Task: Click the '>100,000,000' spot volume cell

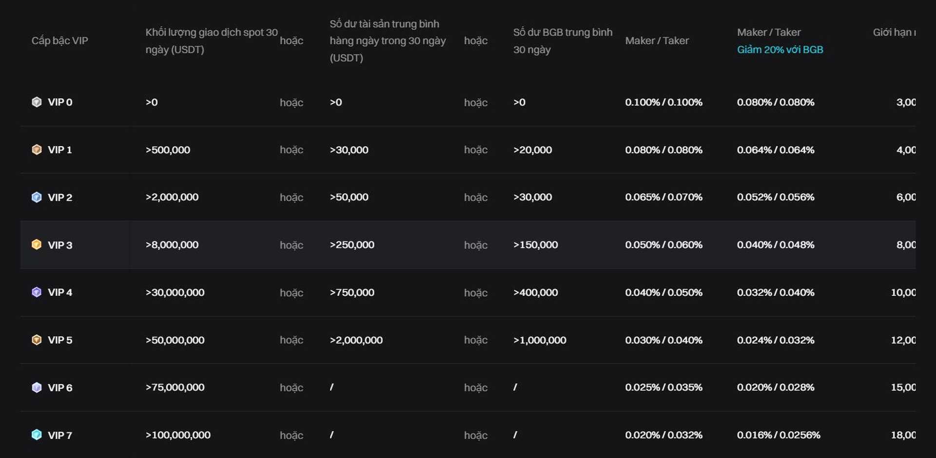Action: (x=178, y=435)
